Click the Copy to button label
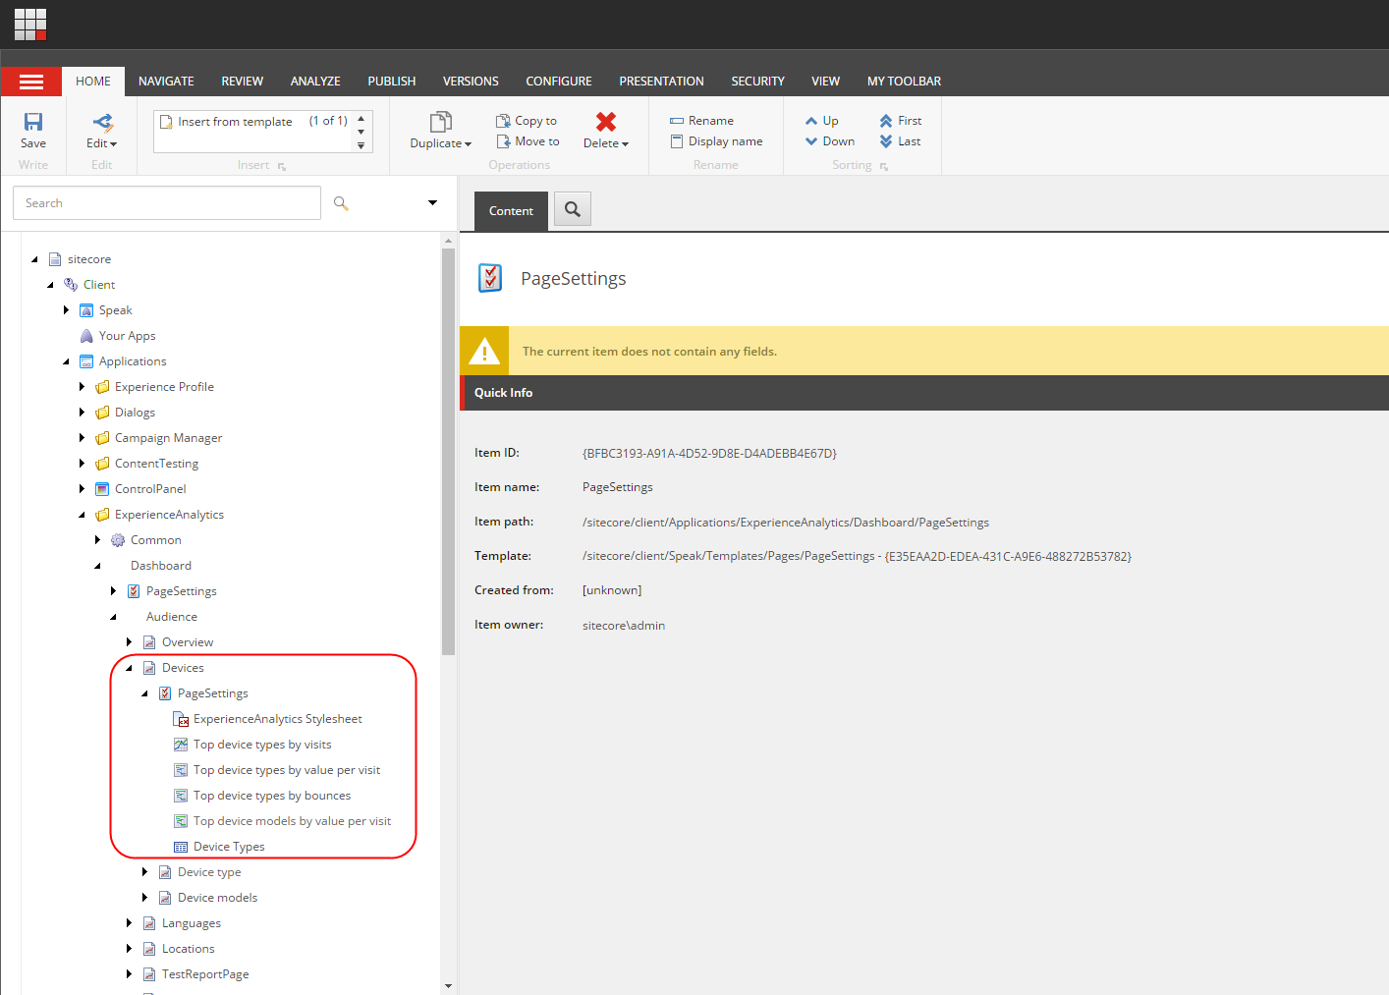 (536, 121)
